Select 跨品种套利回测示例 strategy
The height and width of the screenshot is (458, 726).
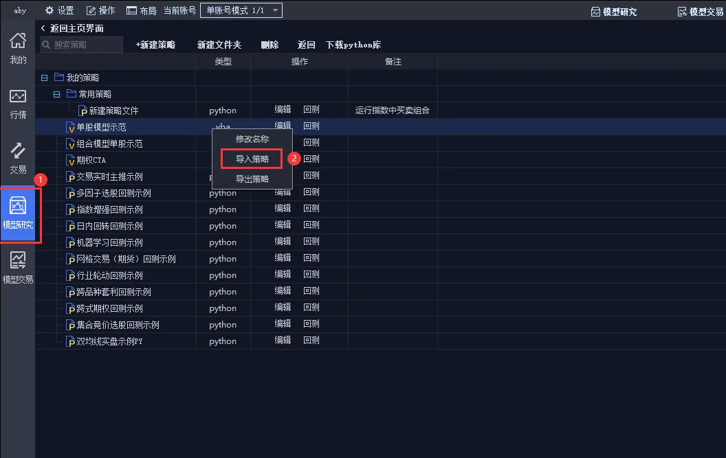[x=113, y=292]
